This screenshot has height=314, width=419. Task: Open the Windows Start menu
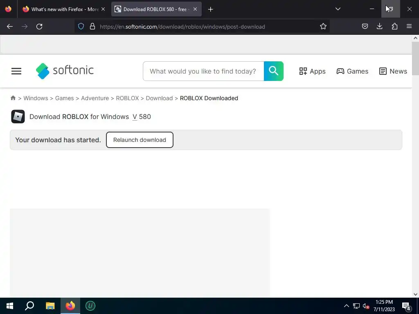[x=10, y=306]
